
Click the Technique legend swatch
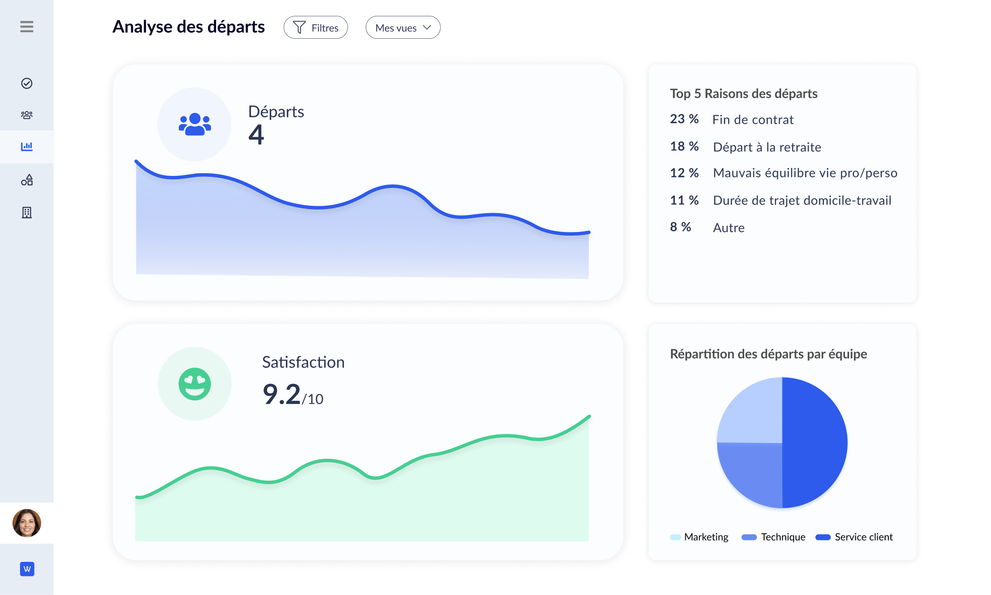pos(749,537)
